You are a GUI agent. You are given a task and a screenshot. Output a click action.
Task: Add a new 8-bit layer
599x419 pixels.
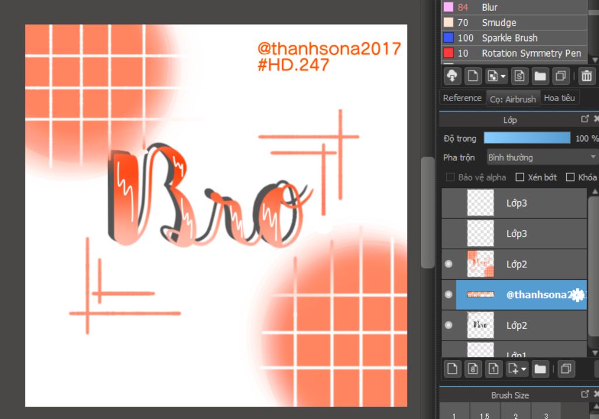(x=473, y=369)
